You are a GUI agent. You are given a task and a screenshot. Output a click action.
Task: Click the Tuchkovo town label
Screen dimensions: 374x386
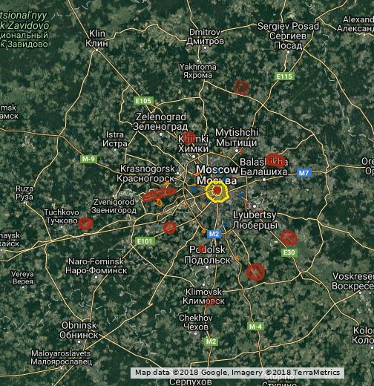62,216
